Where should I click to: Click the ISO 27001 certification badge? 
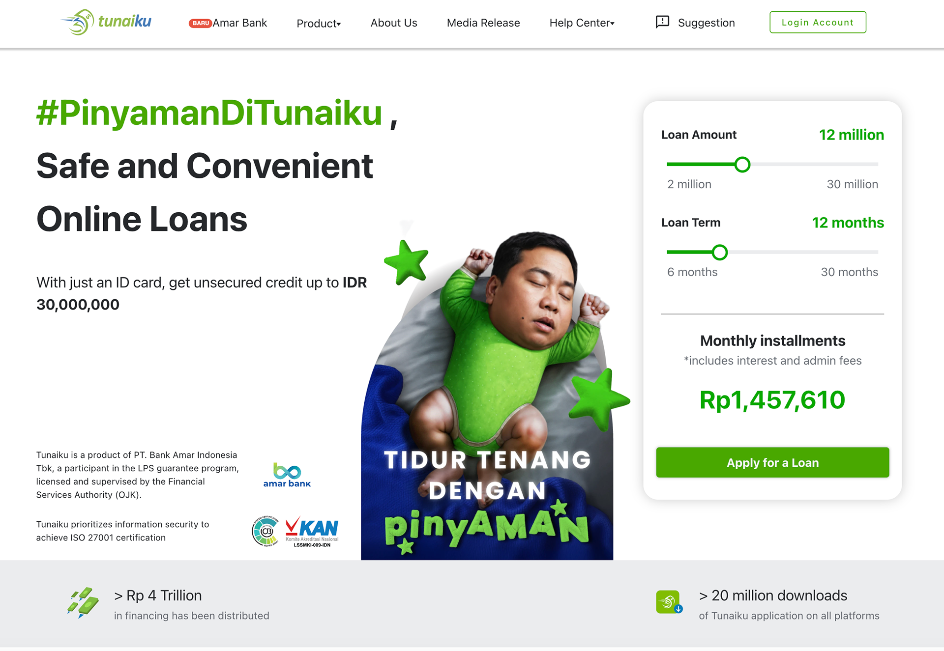click(x=265, y=531)
